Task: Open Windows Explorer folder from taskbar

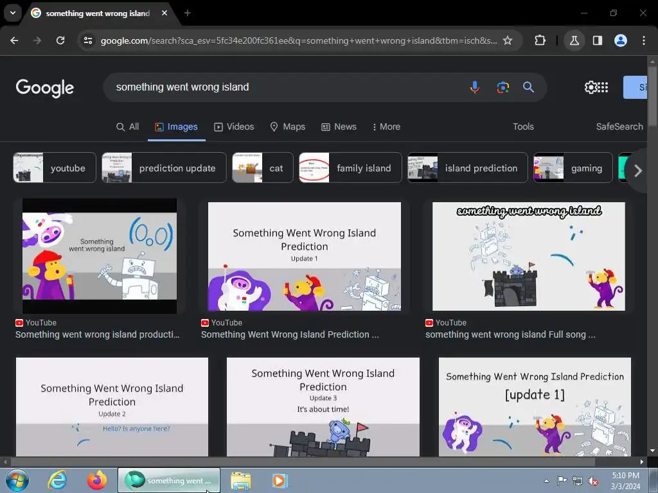Action: tap(241, 480)
